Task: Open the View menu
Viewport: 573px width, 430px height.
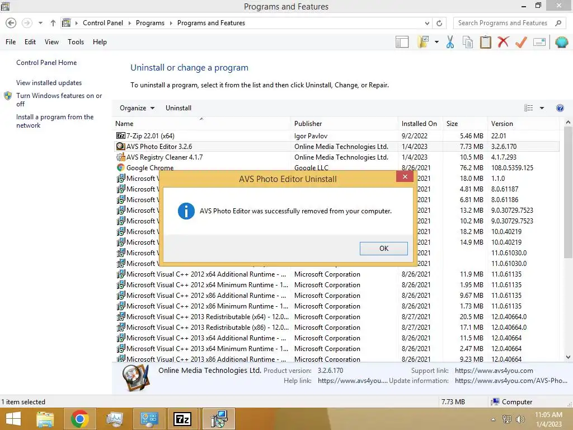Action: tap(51, 42)
